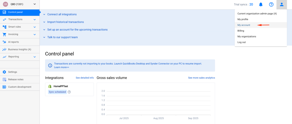Click the Sync scheduled help icon
Screen dimensions: 292x124
point(69,92)
